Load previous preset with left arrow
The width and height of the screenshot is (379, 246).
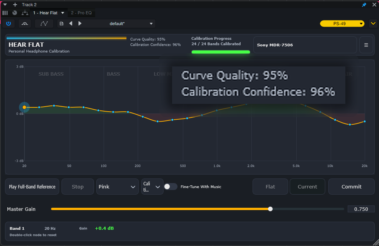click(71, 24)
